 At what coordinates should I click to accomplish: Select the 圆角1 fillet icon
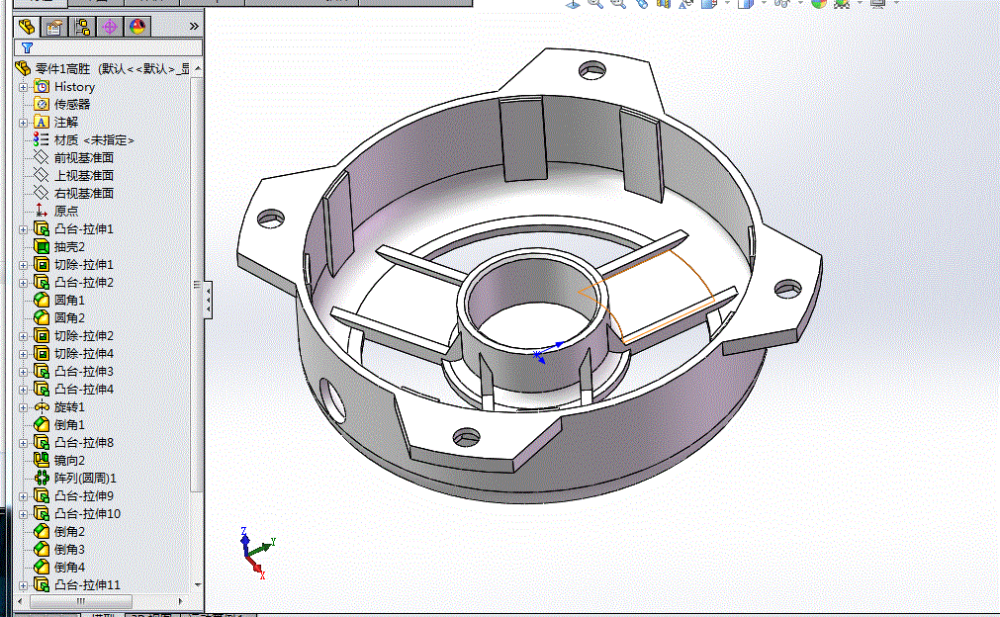42,300
